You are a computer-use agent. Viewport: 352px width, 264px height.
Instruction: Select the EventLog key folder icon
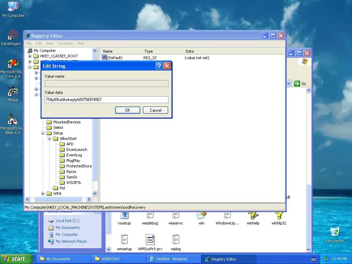pos(62,155)
